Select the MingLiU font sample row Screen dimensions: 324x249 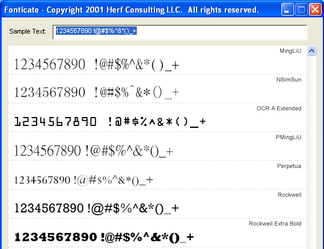coord(157,60)
